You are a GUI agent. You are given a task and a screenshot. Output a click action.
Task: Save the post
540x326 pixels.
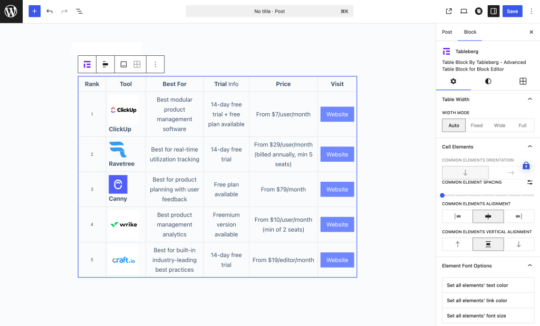pyautogui.click(x=512, y=12)
